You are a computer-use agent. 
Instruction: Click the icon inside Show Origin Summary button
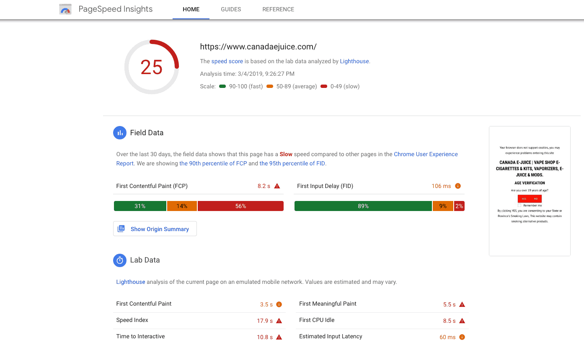pos(121,229)
